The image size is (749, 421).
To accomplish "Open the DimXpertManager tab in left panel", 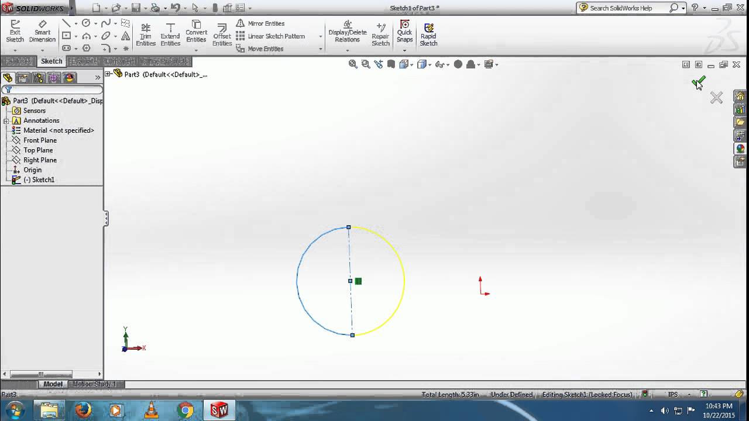I will [54, 78].
